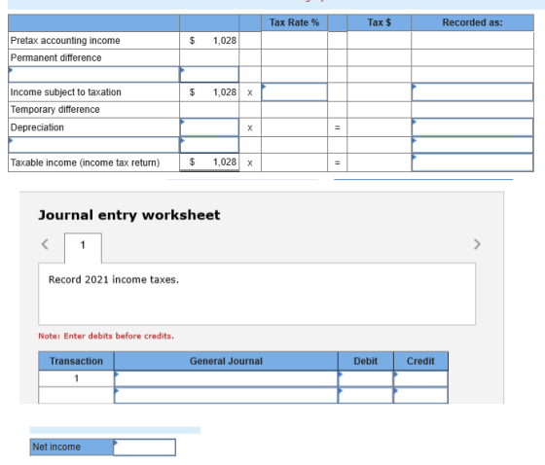
Task: Click first row Debit field
Action: coord(366,378)
